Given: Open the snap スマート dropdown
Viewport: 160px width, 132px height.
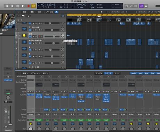Looking at the screenshot, I should pos(129,12).
